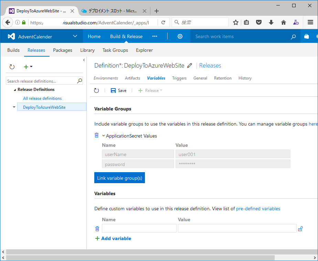
Task: Focus the Search release definitions box
Action: point(42,81)
